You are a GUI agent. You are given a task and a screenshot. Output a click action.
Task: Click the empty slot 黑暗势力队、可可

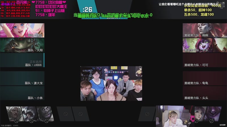click(205, 60)
